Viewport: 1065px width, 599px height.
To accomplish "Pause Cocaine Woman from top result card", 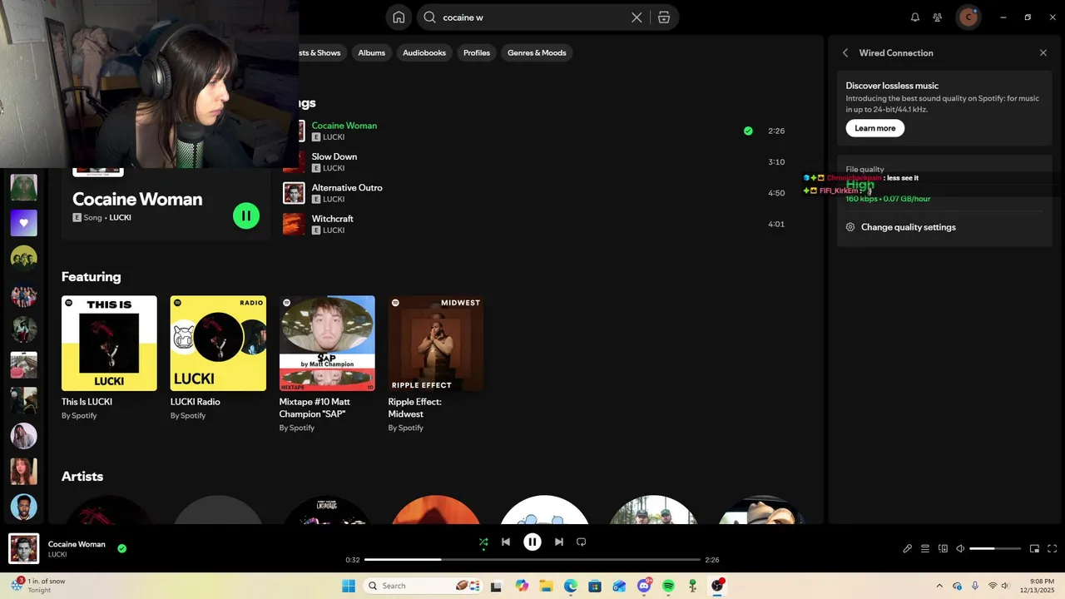I will [246, 215].
